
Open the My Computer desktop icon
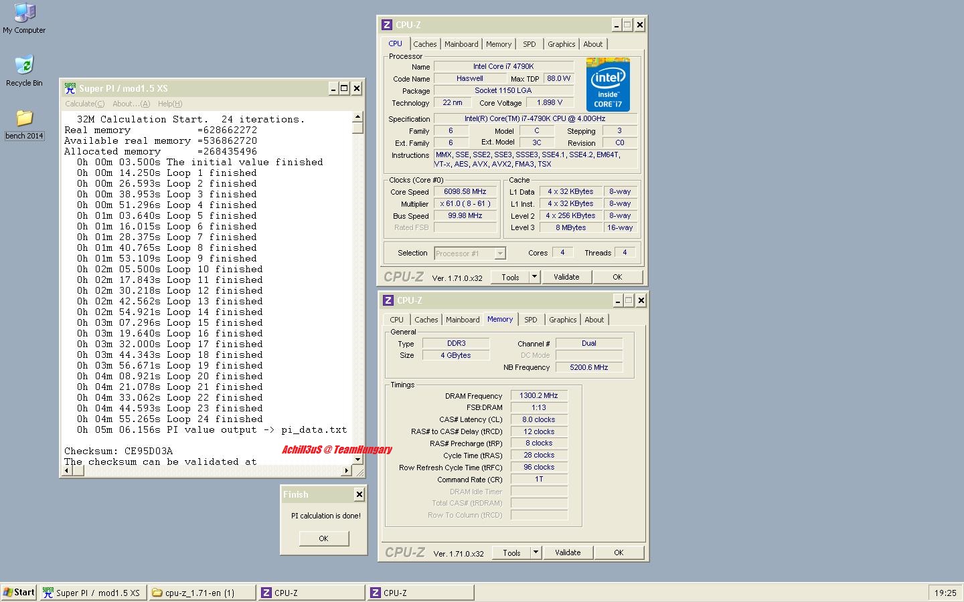click(x=24, y=18)
